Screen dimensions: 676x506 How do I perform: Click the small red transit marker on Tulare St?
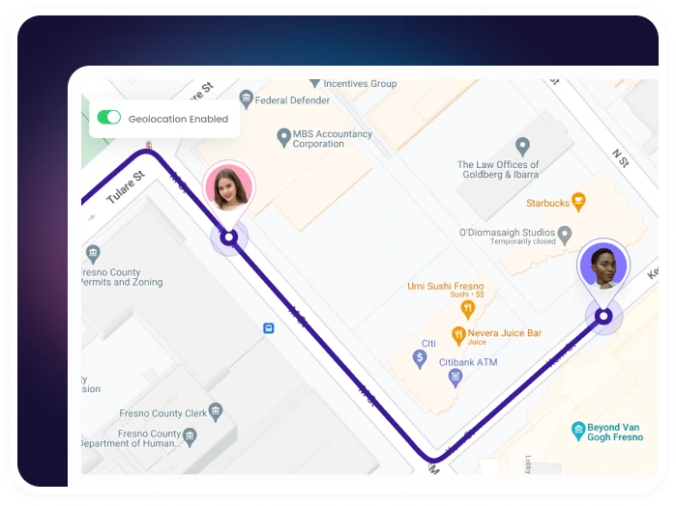click(148, 145)
